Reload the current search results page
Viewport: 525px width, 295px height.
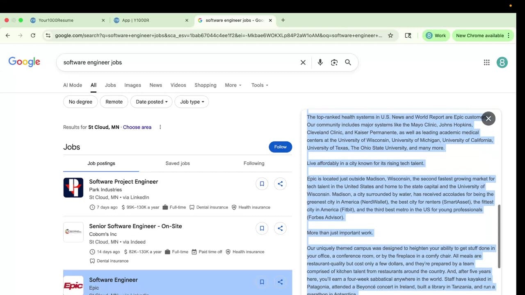(33, 35)
